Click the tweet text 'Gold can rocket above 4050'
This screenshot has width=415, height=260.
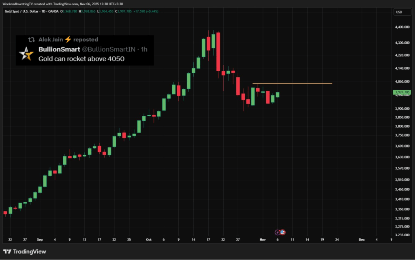coord(81,59)
